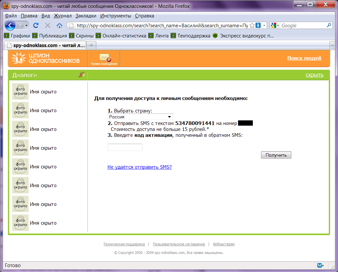338x272 pixels.
Task: Open the Скрины bookmark
Action: 82,36
